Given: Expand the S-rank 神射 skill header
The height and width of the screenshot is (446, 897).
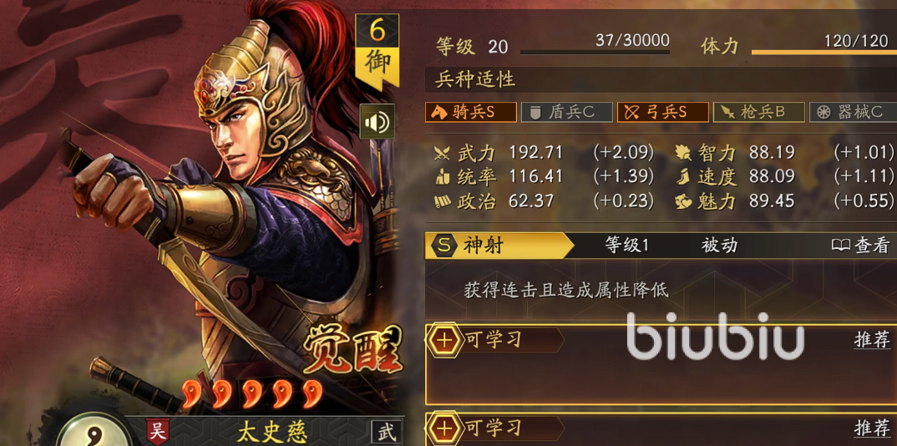Looking at the screenshot, I should tap(499, 246).
